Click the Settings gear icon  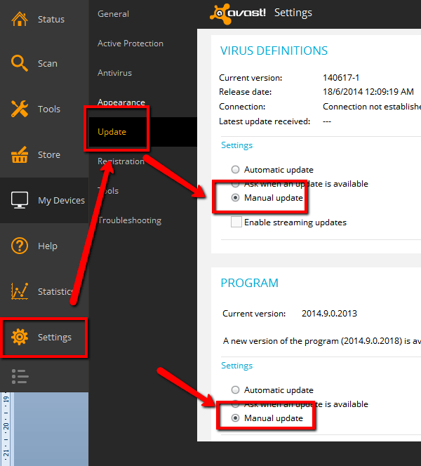tap(20, 337)
